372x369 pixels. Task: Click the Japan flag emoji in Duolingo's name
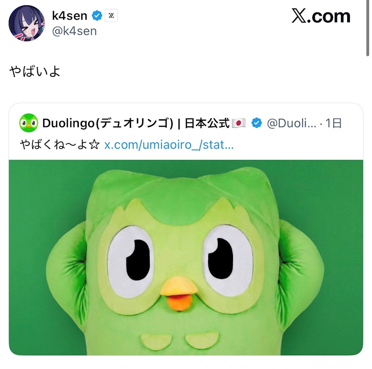coord(239,123)
